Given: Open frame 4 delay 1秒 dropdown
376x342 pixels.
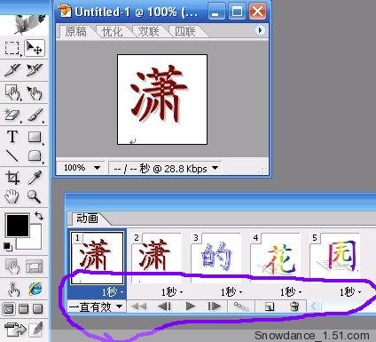Looking at the screenshot, I should point(291,292).
